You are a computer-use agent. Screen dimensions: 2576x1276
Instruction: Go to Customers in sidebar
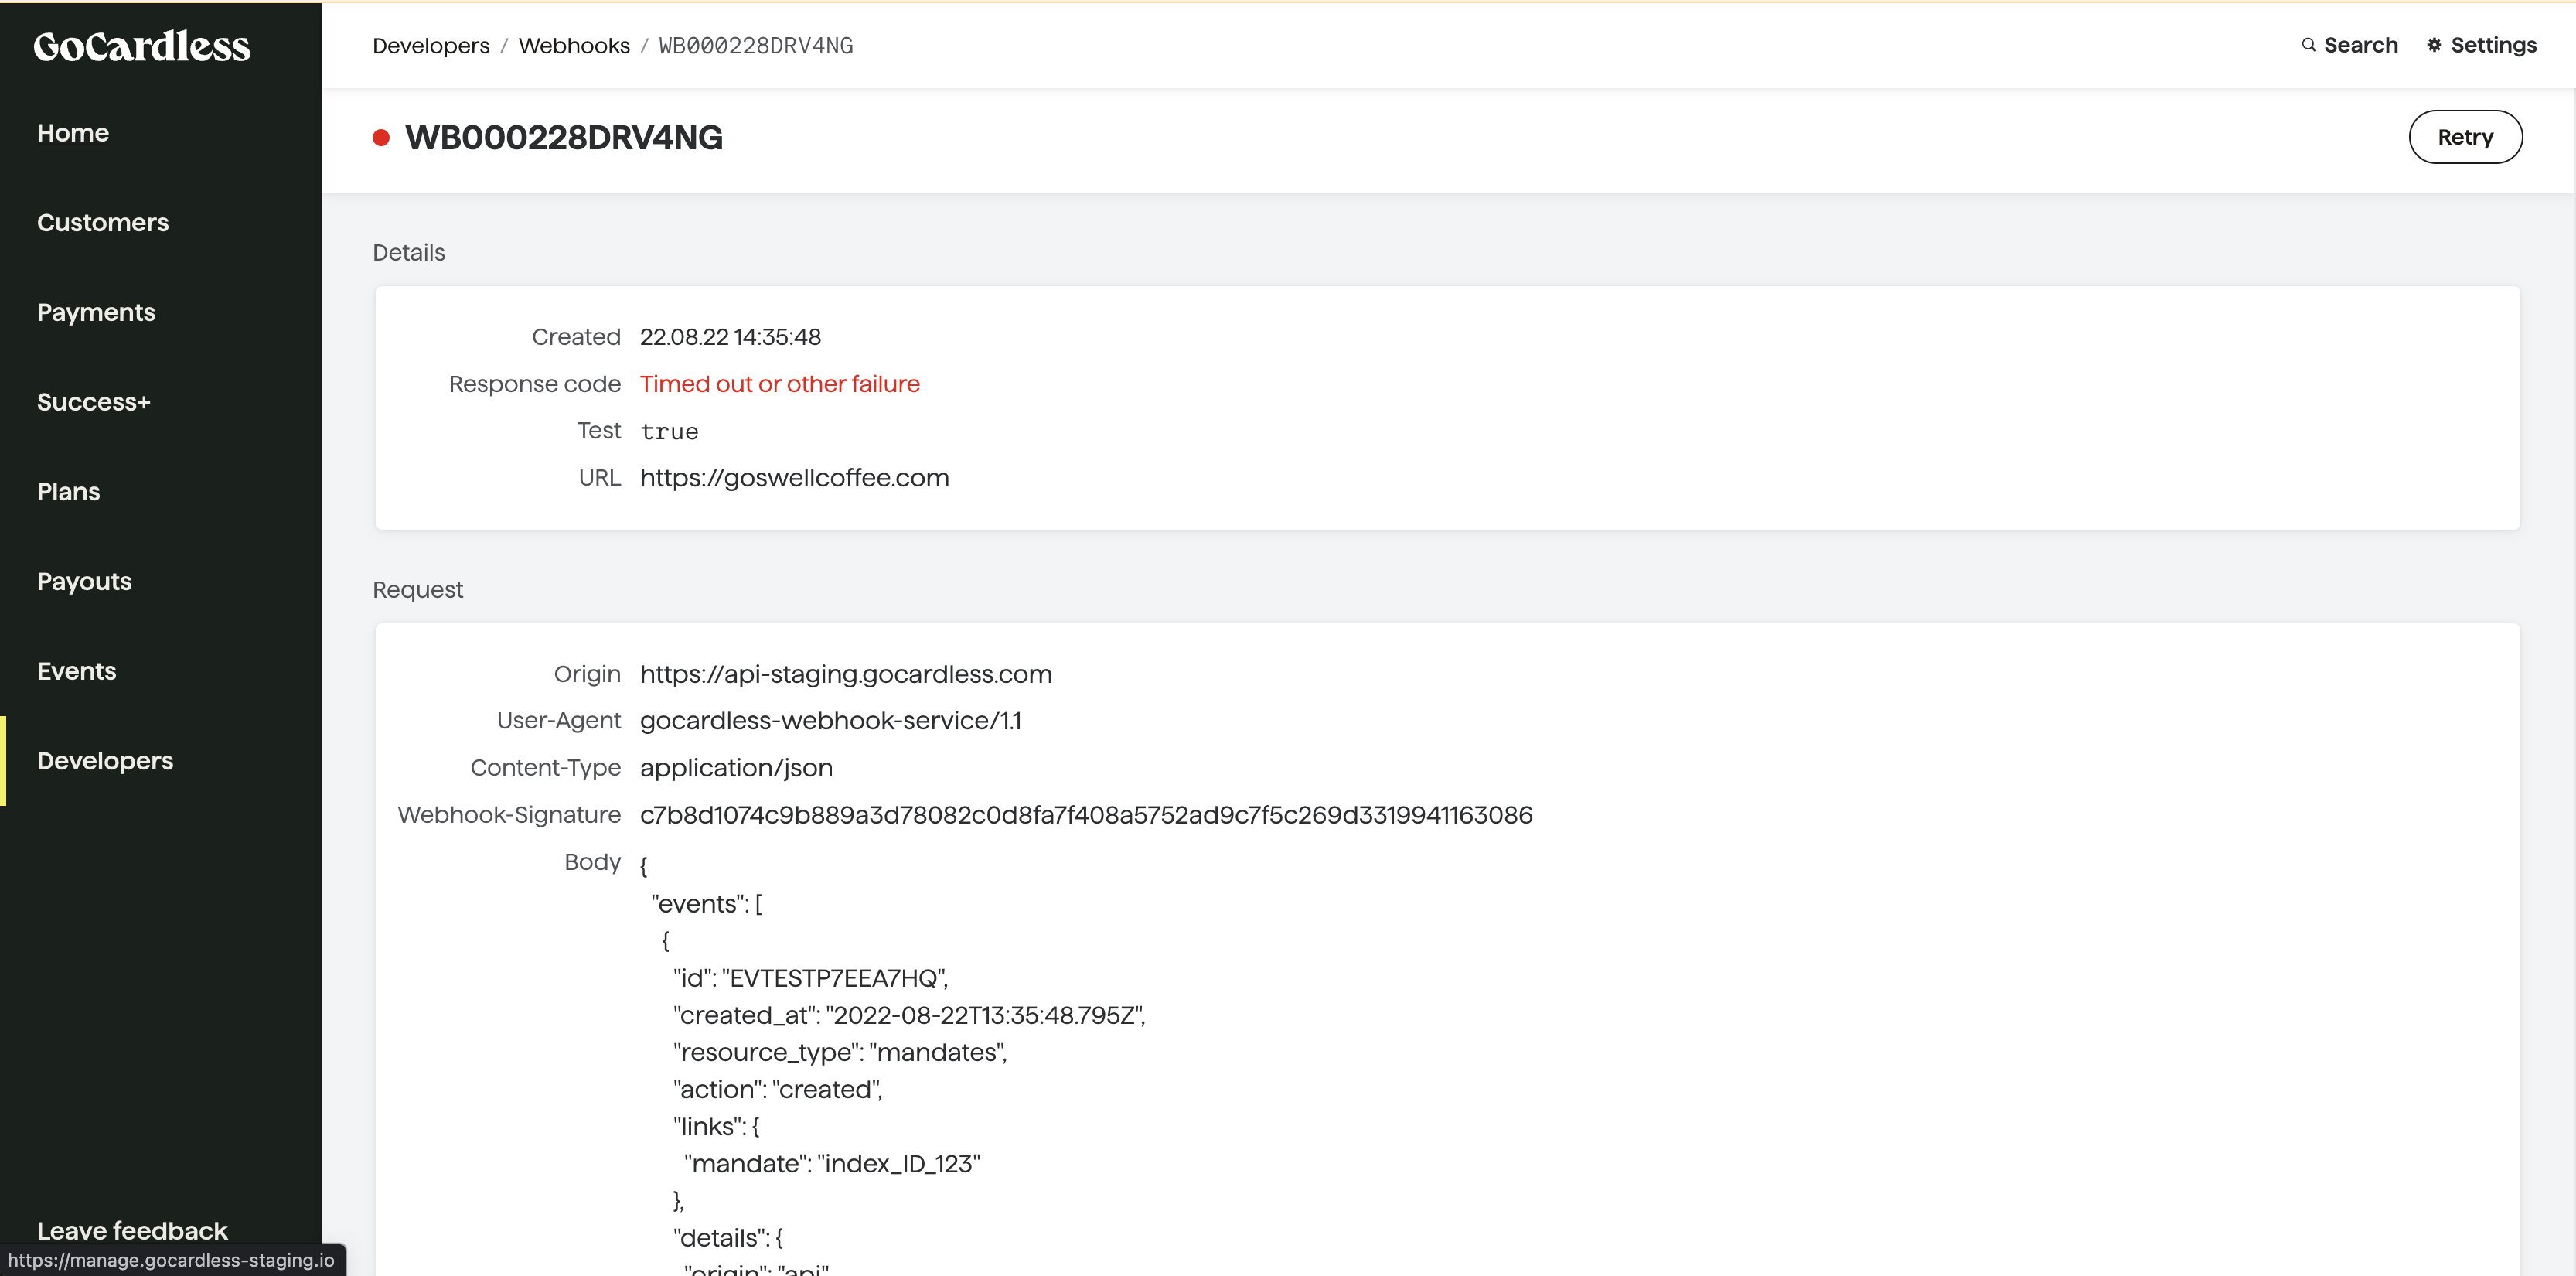[103, 222]
